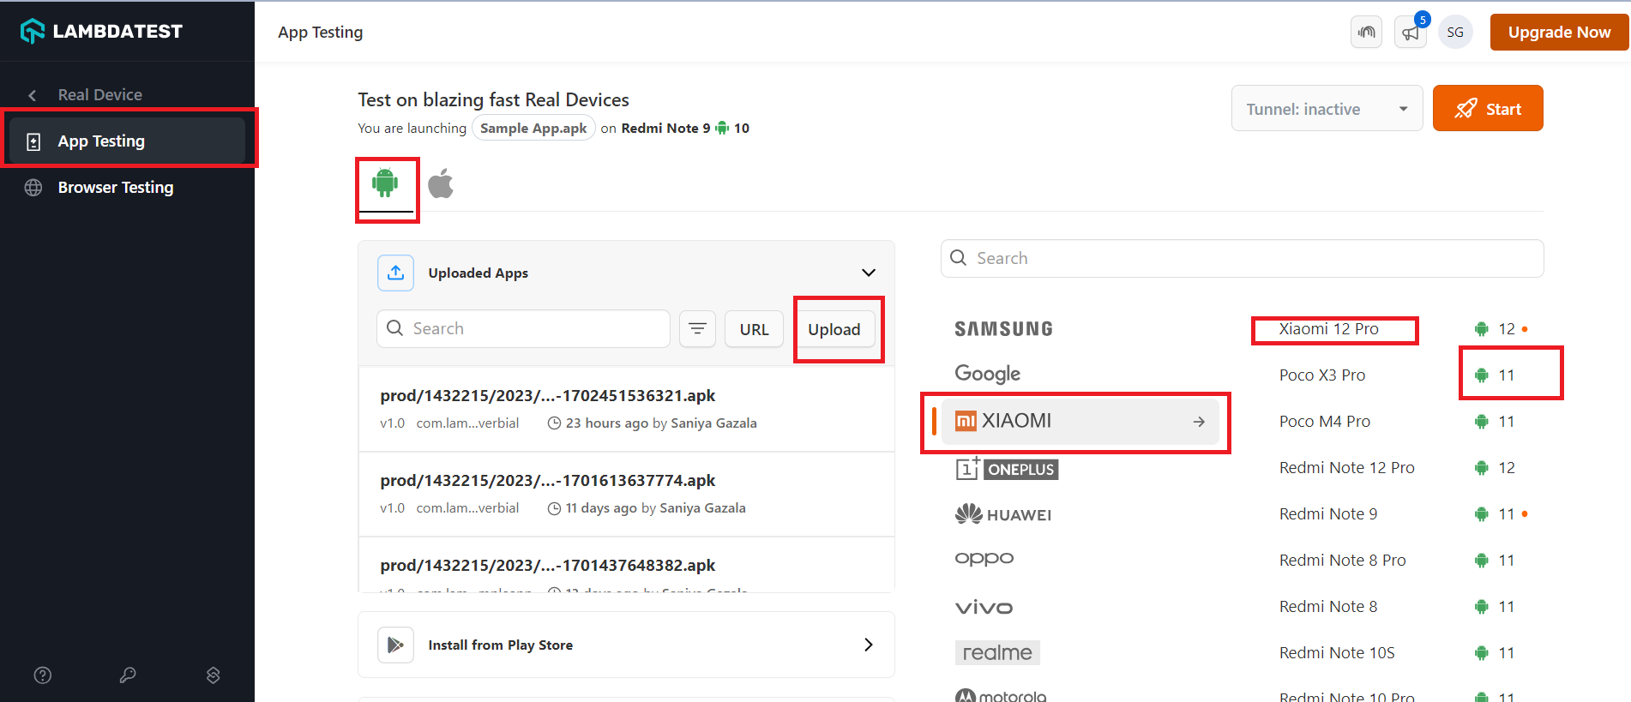Open App Testing in the sidebar
Viewport: 1631px width, 702px height.
pos(101,141)
